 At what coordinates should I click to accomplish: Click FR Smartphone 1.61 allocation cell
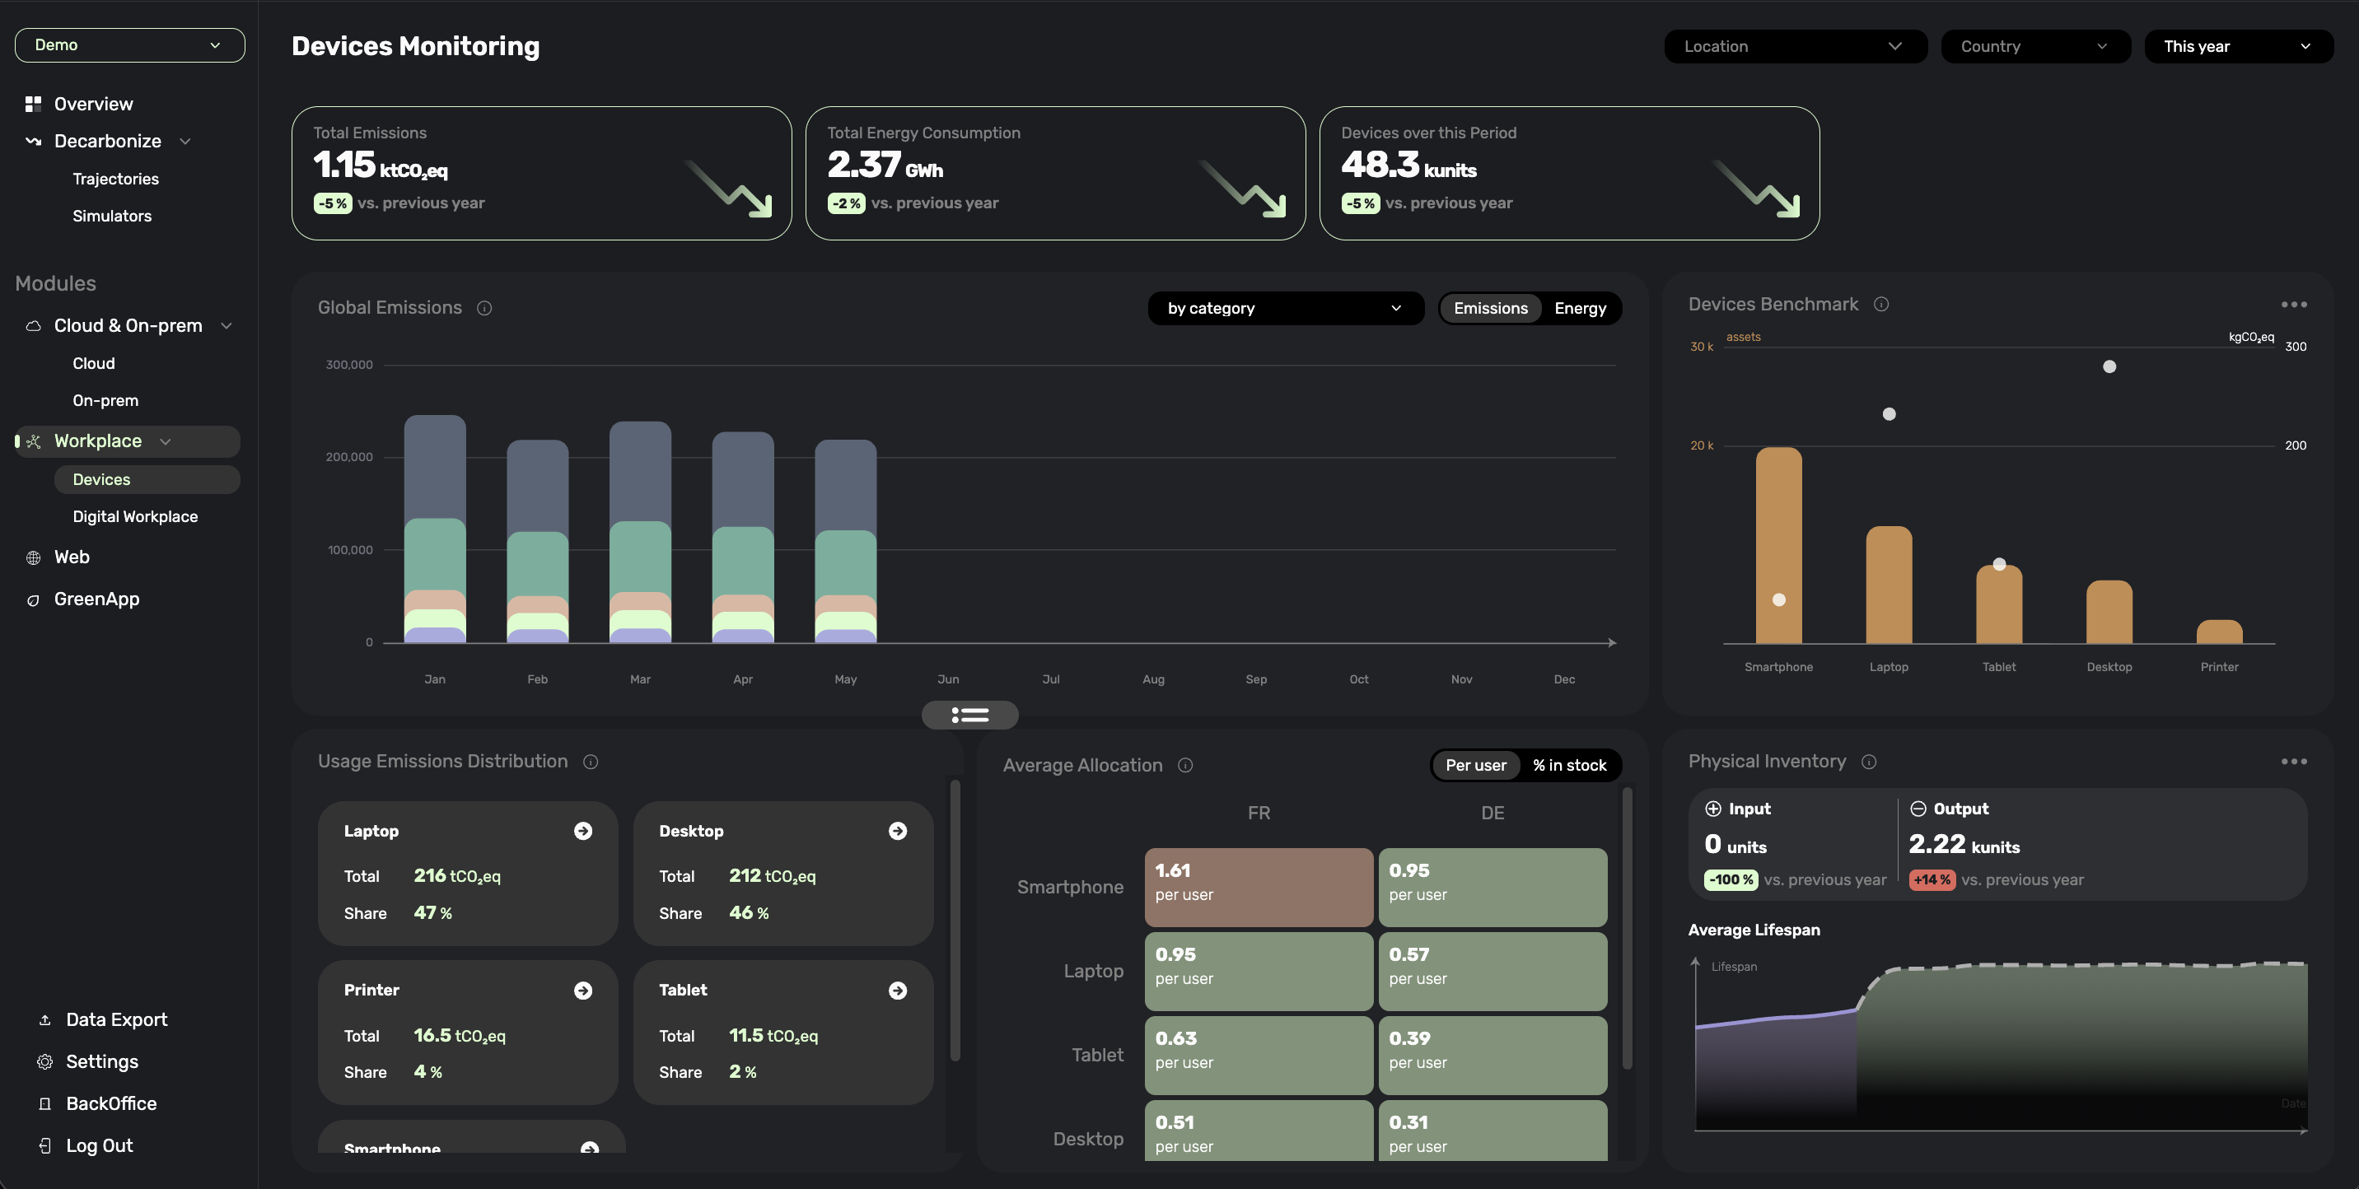coord(1259,888)
